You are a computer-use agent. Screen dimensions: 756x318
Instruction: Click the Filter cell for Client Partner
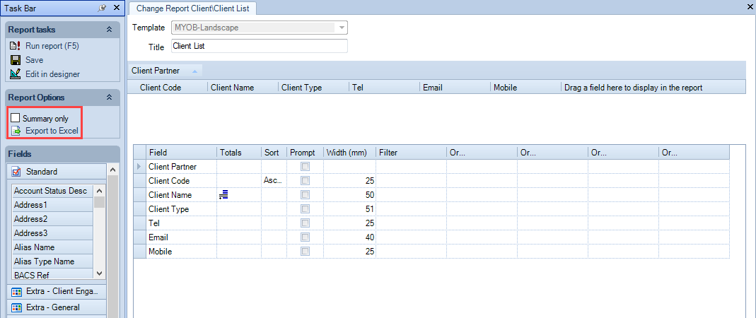point(412,166)
